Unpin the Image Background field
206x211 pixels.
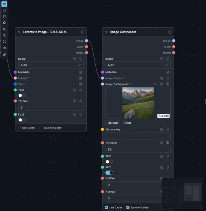pyautogui.click(x=167, y=84)
